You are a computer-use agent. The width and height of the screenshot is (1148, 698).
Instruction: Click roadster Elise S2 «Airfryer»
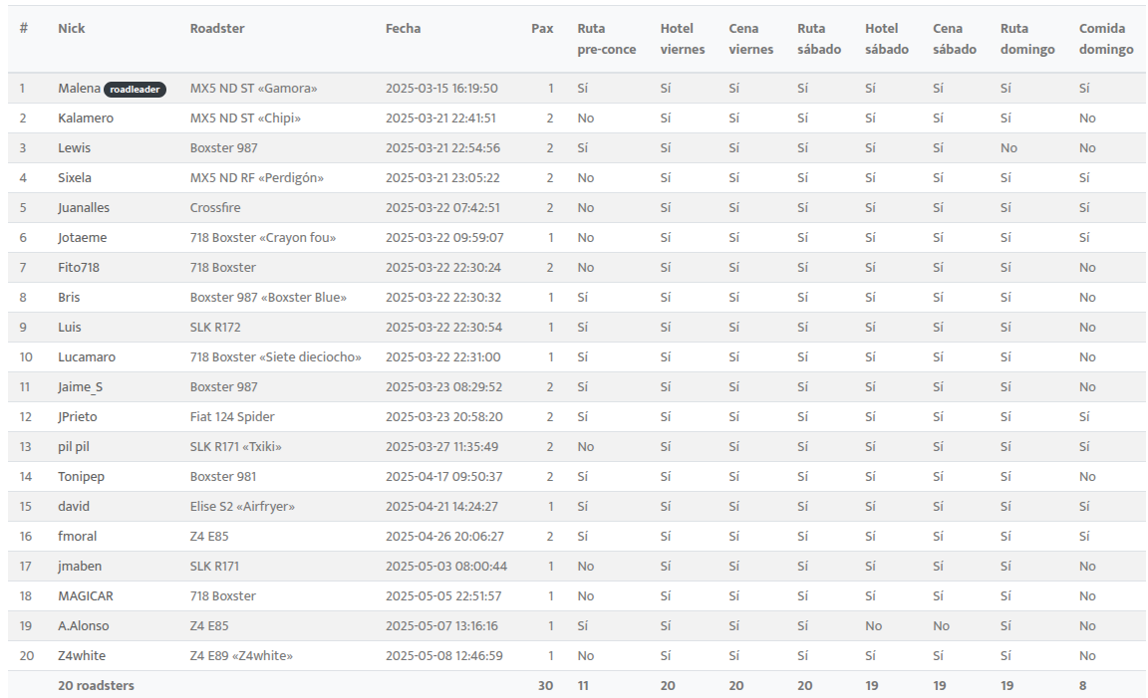(x=242, y=506)
